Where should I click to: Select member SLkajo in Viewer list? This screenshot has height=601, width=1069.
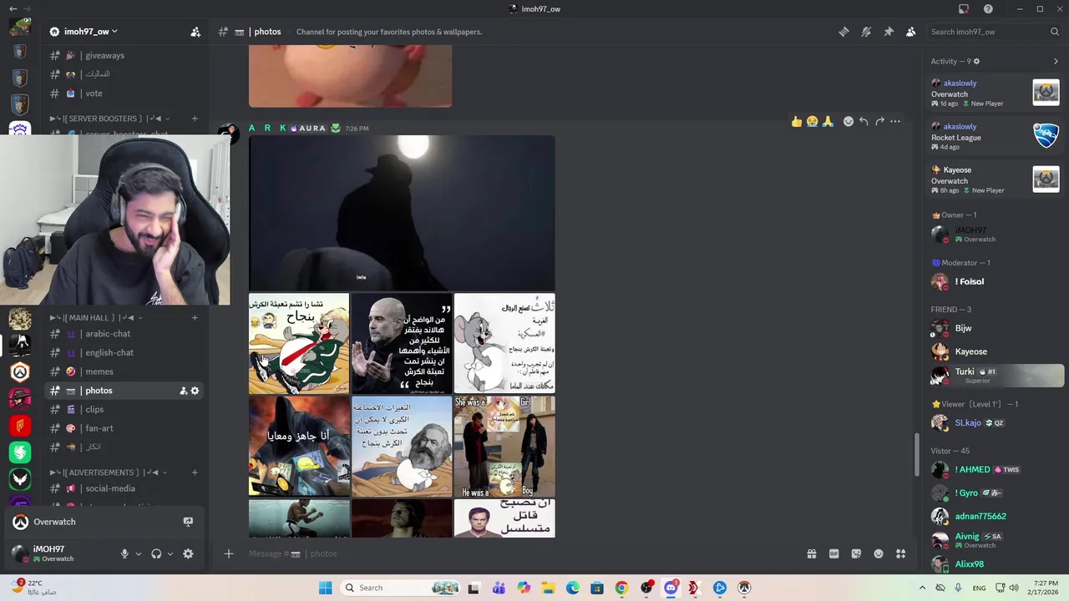(996, 422)
